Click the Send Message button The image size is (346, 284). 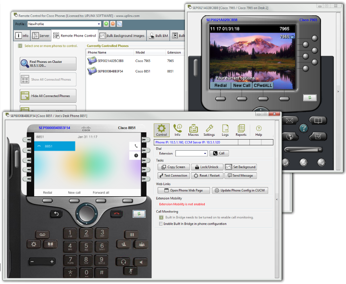(241, 176)
